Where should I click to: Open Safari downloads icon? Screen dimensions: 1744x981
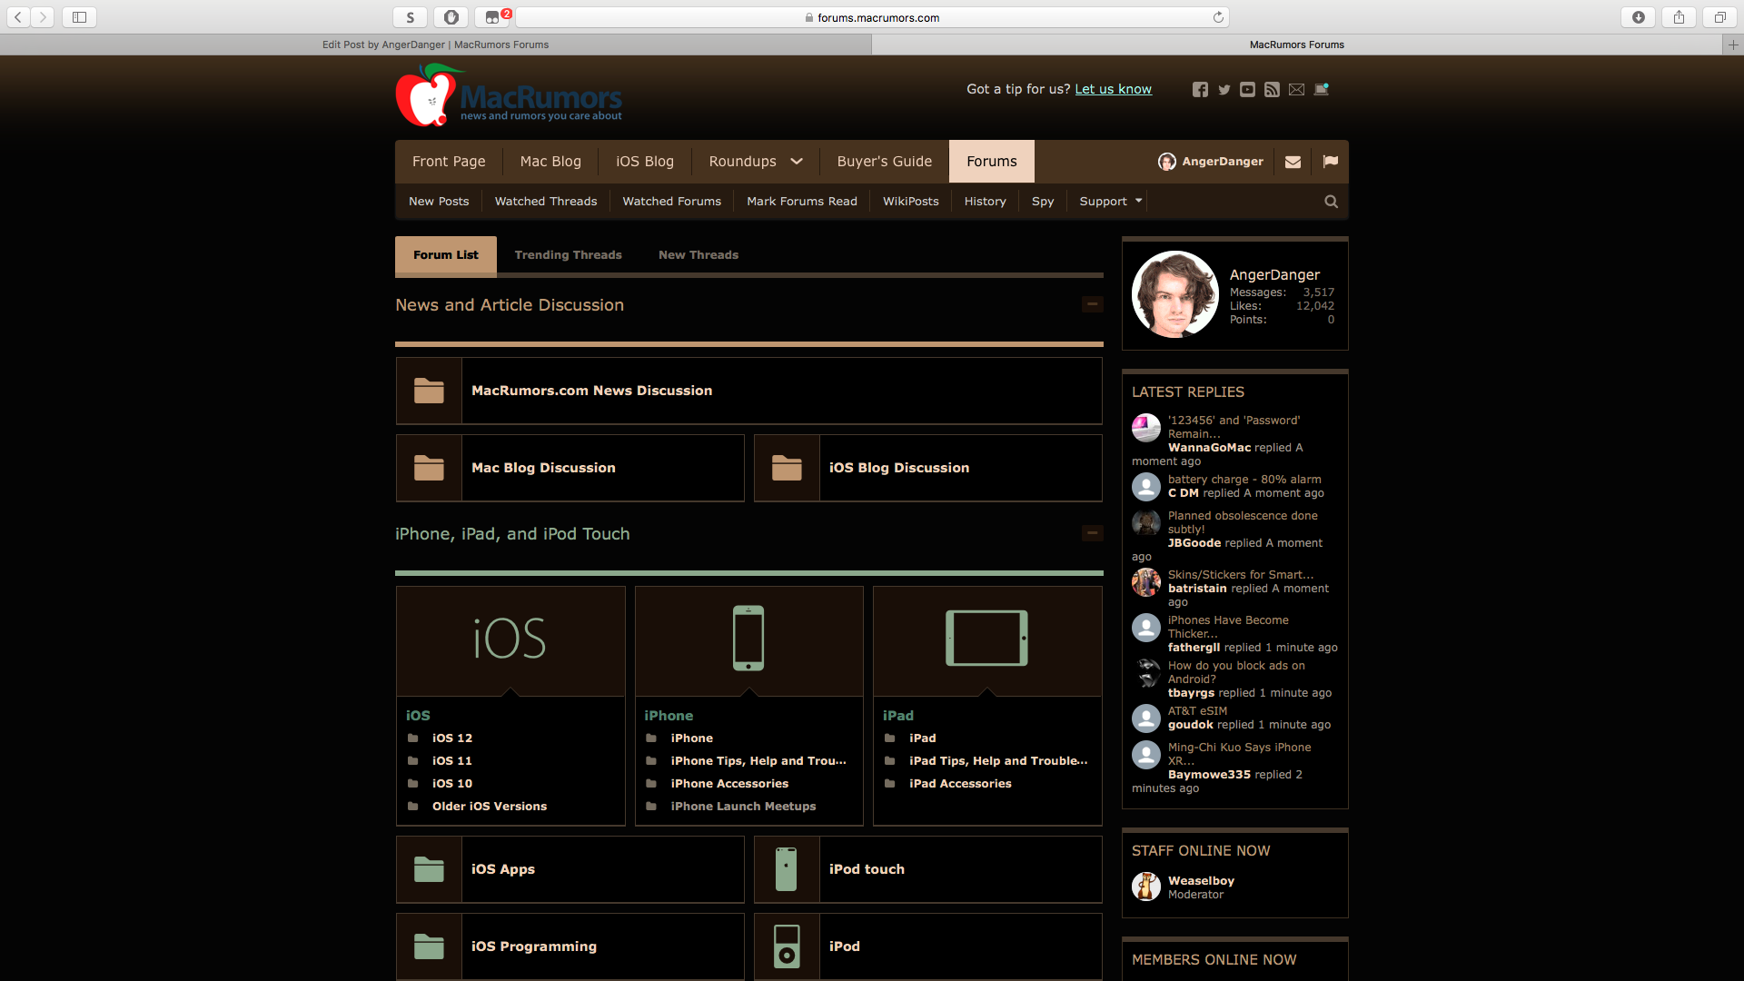click(1639, 17)
